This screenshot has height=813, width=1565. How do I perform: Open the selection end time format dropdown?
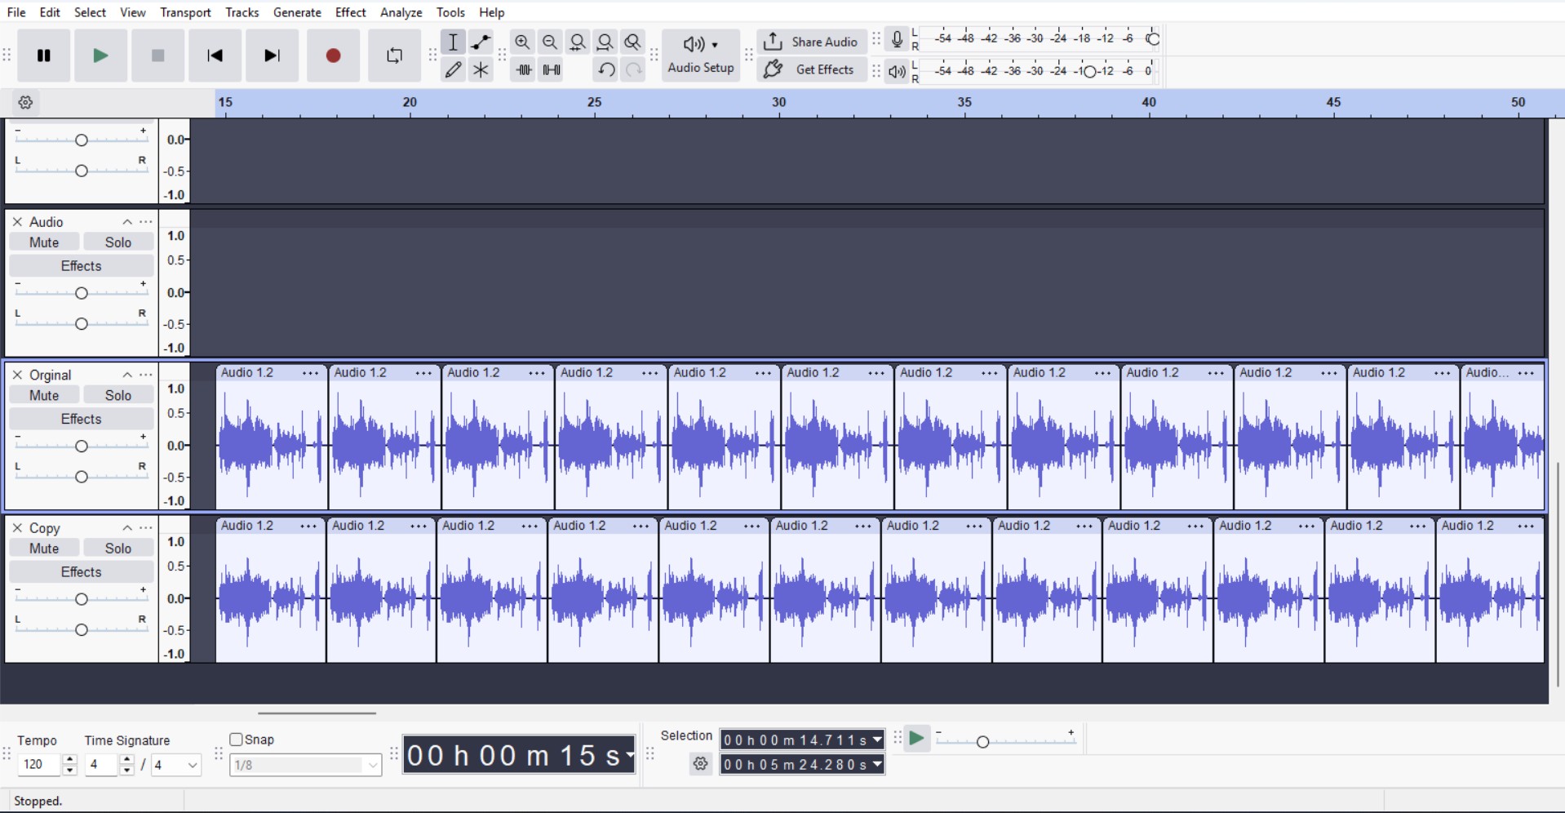[x=876, y=764]
